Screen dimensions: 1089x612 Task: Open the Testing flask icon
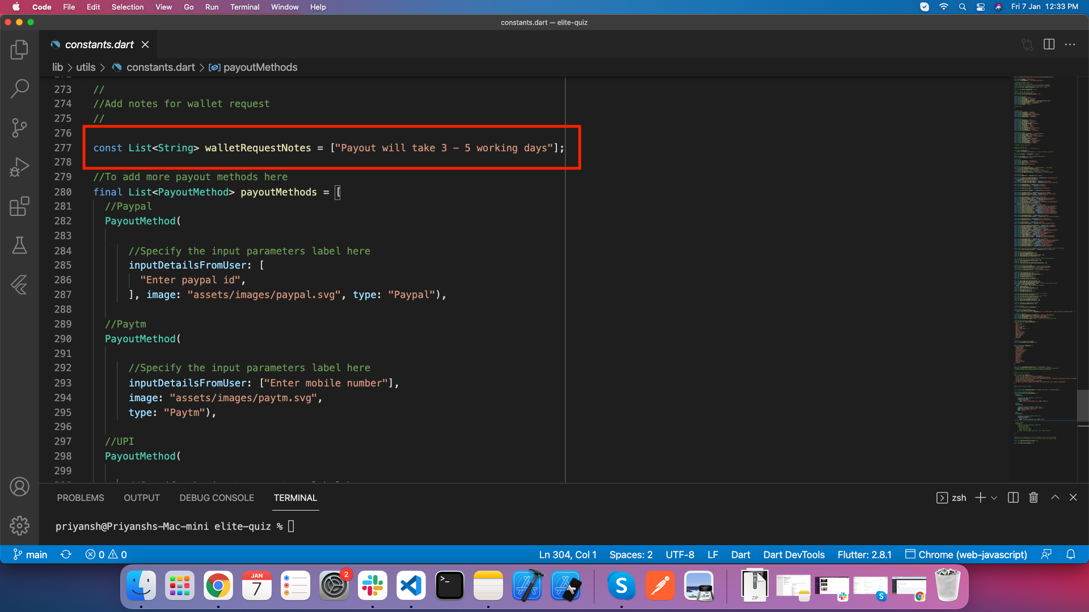19,245
